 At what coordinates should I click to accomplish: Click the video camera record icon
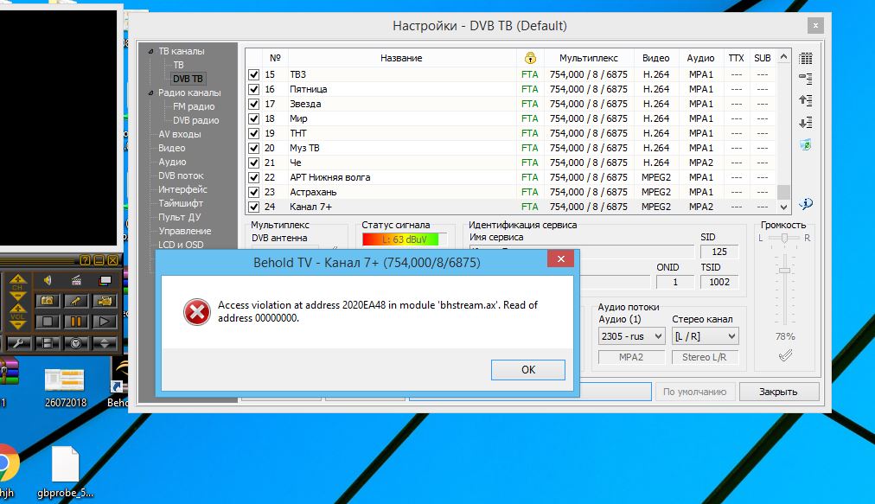point(105,301)
